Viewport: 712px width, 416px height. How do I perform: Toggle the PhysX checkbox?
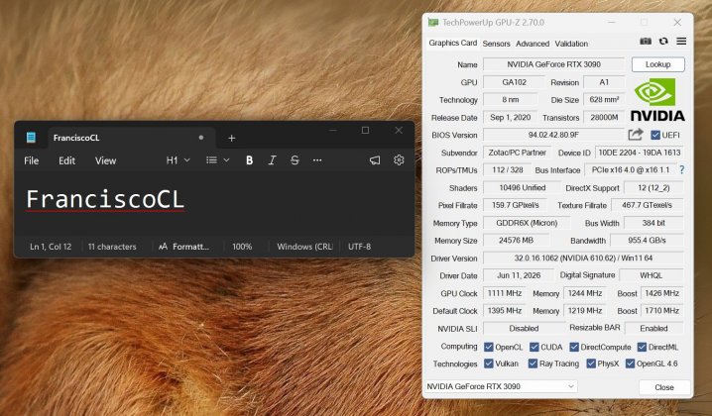(591, 364)
